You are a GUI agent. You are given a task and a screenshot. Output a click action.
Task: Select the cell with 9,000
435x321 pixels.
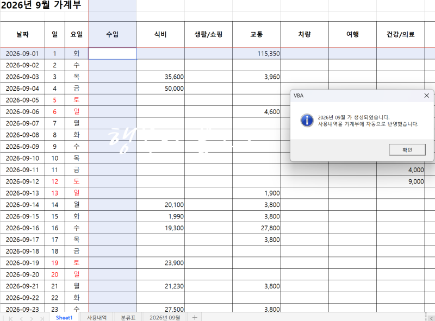[401, 181]
